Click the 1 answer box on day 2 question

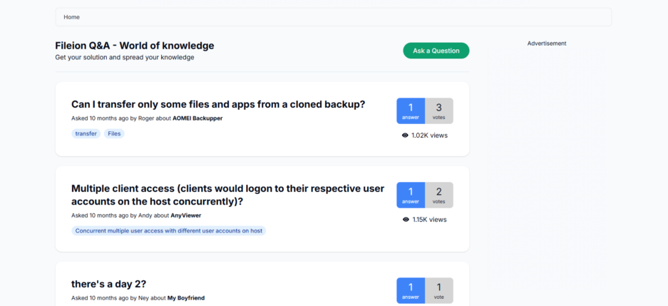tap(411, 290)
